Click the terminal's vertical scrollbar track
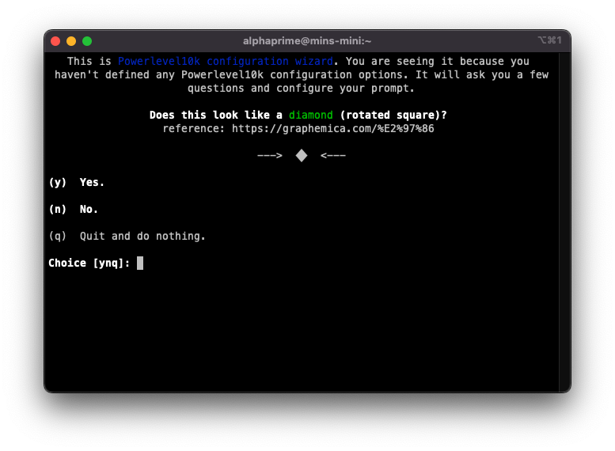This screenshot has width=615, height=451. [565, 222]
